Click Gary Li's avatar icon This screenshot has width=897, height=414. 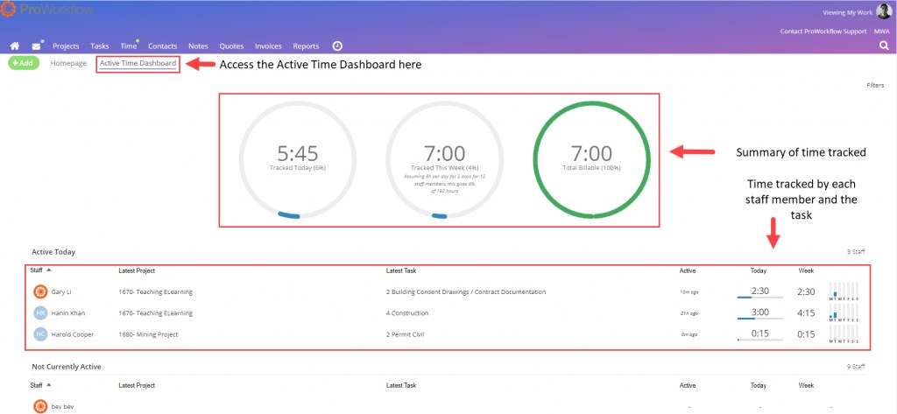40,291
